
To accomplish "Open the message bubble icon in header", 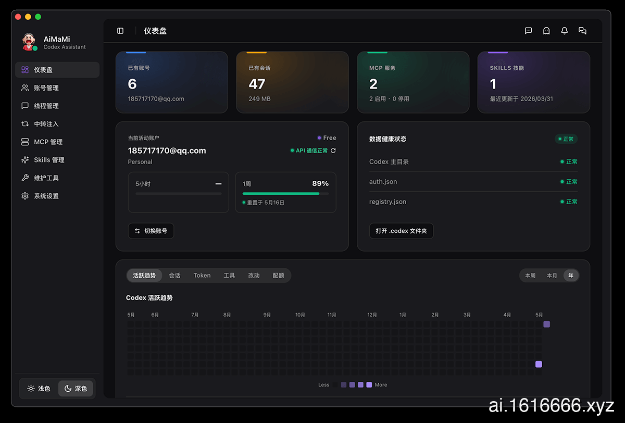I will pos(528,31).
